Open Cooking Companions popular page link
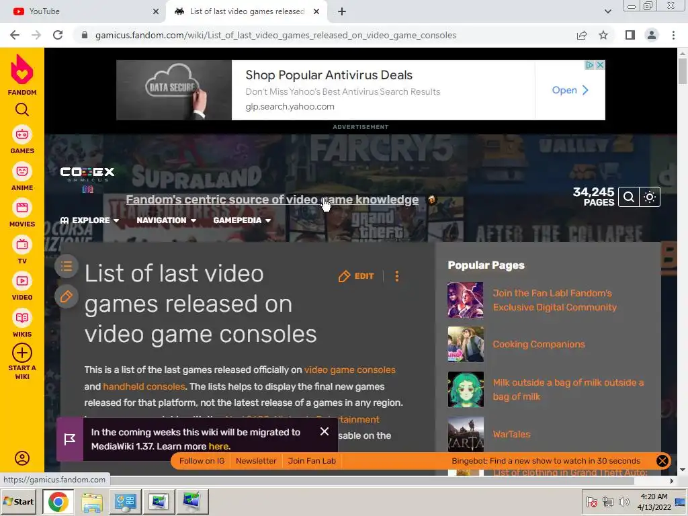Viewport: 688px width, 516px height. tap(539, 345)
